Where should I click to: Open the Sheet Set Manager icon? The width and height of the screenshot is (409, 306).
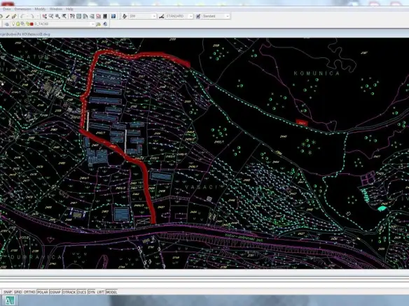[92, 16]
